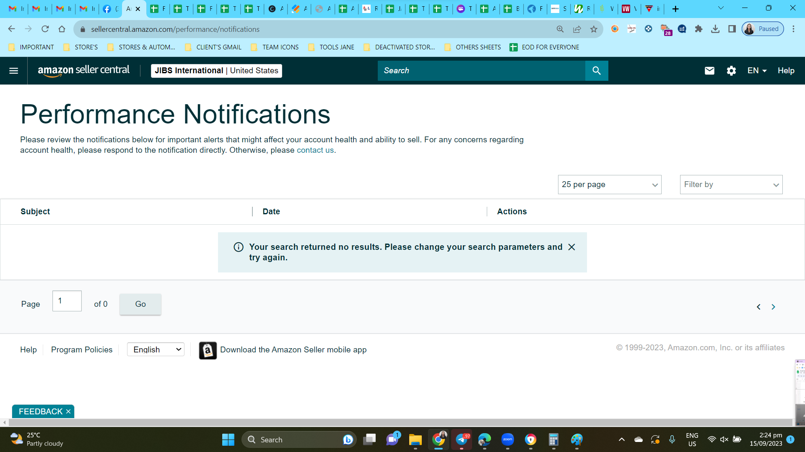Open the Paused profile button

763,29
